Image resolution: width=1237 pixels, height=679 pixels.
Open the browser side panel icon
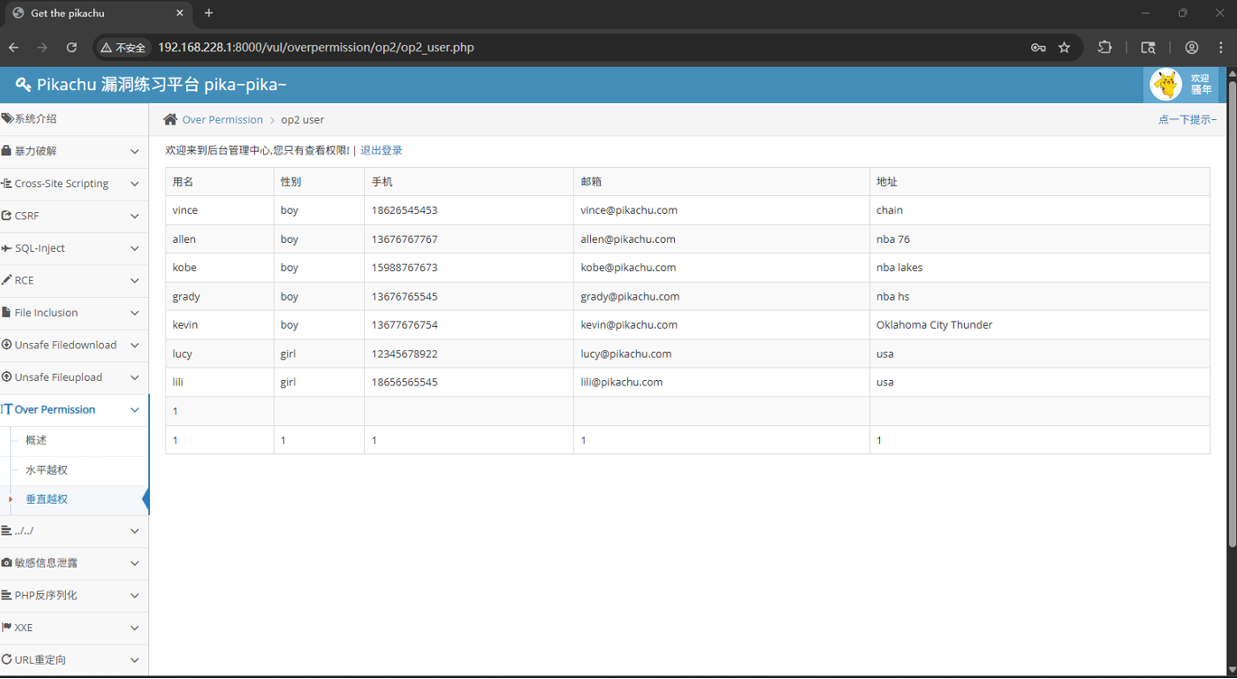click(x=1148, y=47)
